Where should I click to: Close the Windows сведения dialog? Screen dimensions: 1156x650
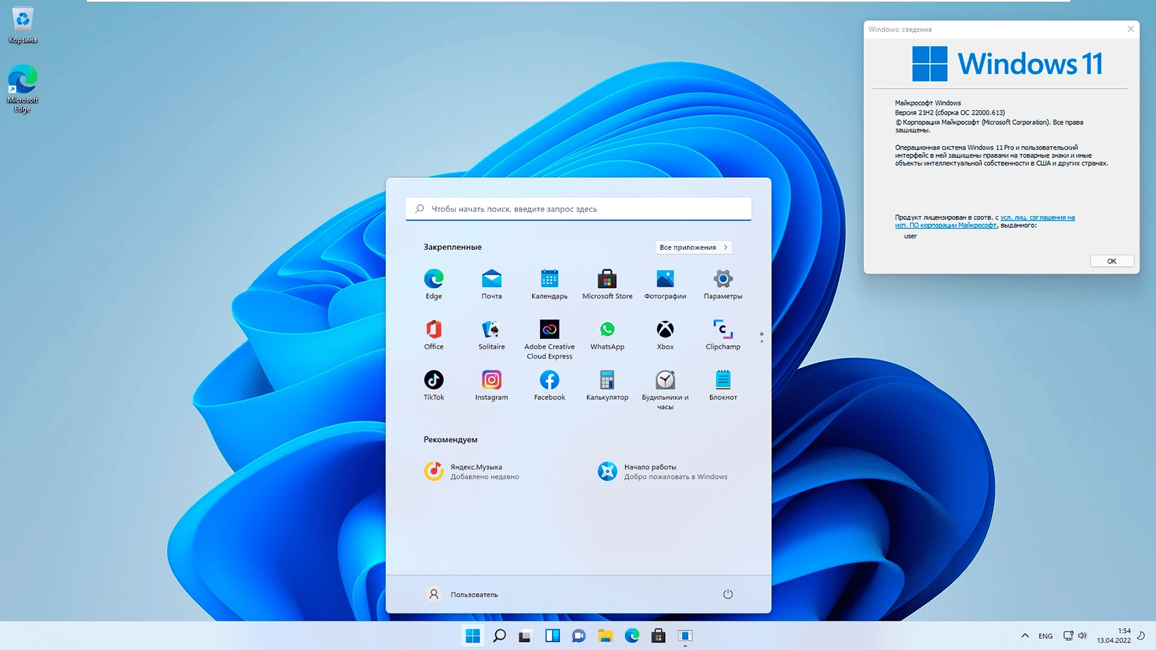click(x=1130, y=29)
